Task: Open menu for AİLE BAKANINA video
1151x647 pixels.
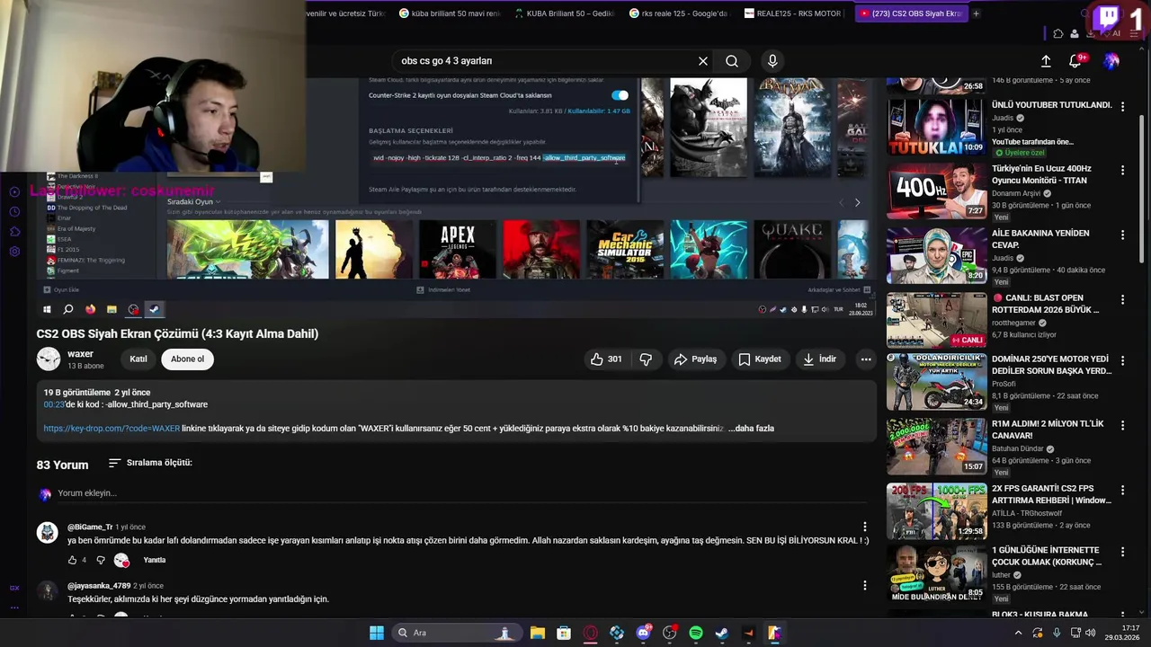Action: [x=1122, y=235]
